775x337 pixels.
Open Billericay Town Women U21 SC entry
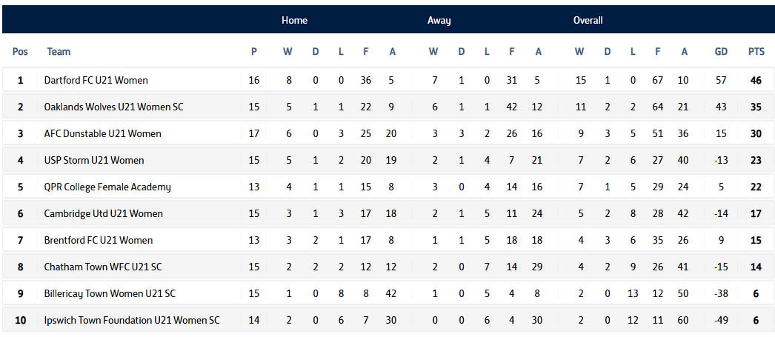[x=110, y=293]
